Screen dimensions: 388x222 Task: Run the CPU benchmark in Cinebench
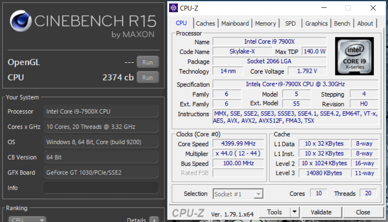147,78
